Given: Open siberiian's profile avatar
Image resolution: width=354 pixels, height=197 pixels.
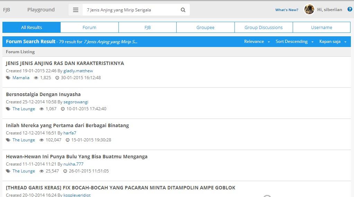Looking at the screenshot, I should [x=309, y=9].
